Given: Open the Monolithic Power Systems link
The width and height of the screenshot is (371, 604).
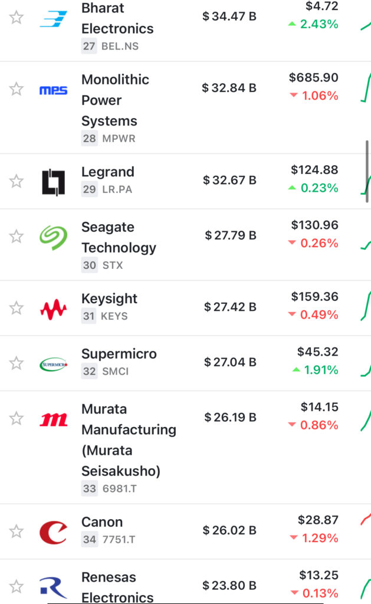Looking at the screenshot, I should [x=114, y=100].
